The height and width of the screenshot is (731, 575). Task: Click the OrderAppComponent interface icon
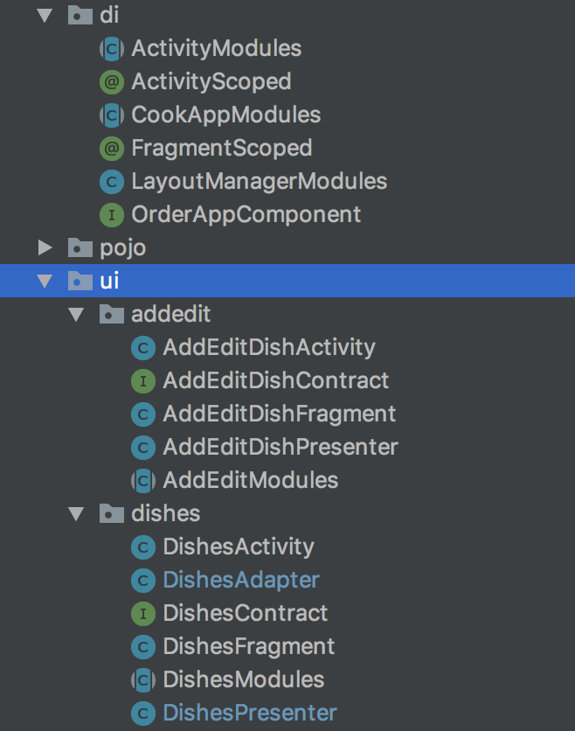[111, 214]
